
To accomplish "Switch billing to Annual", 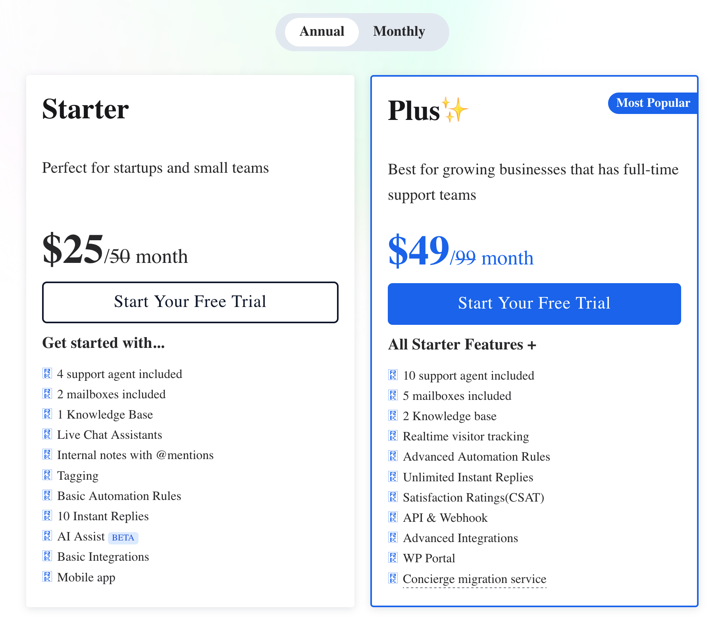I will coord(322,31).
